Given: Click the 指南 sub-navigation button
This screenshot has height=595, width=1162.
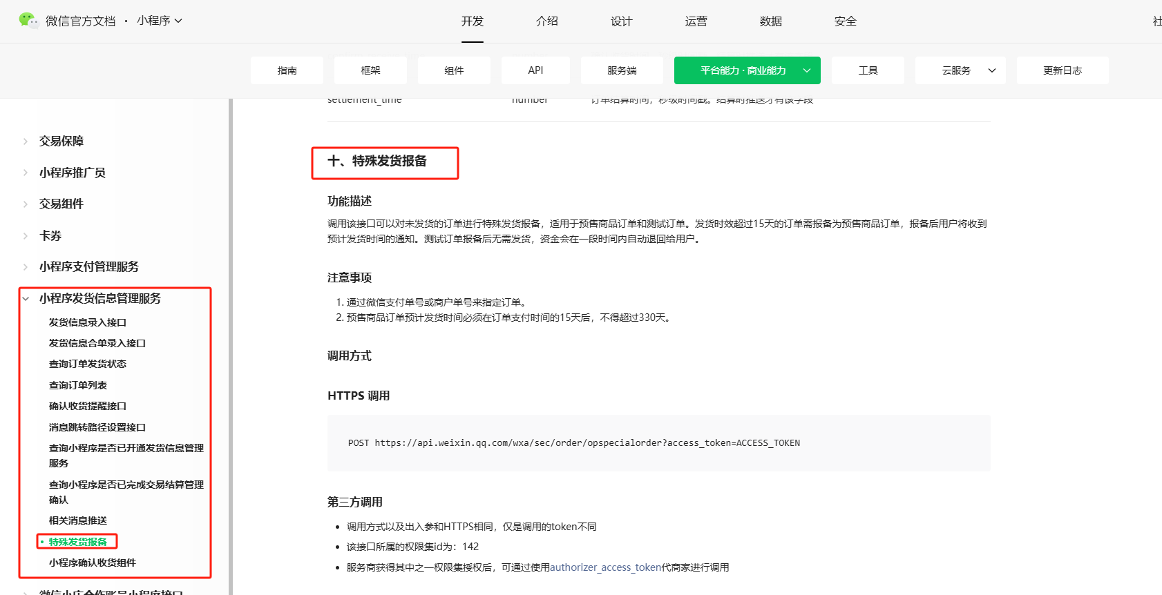Looking at the screenshot, I should tap(287, 70).
